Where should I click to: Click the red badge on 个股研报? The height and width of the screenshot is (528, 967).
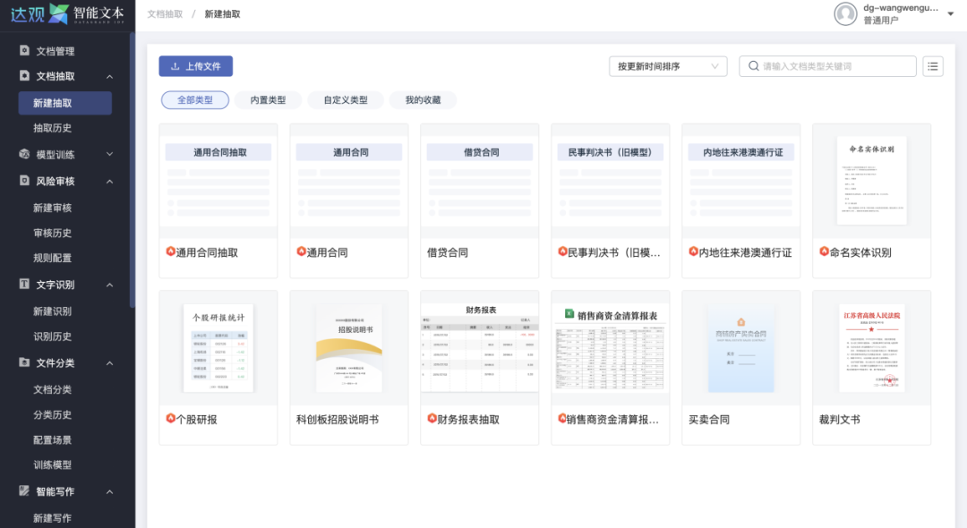[x=170, y=418]
